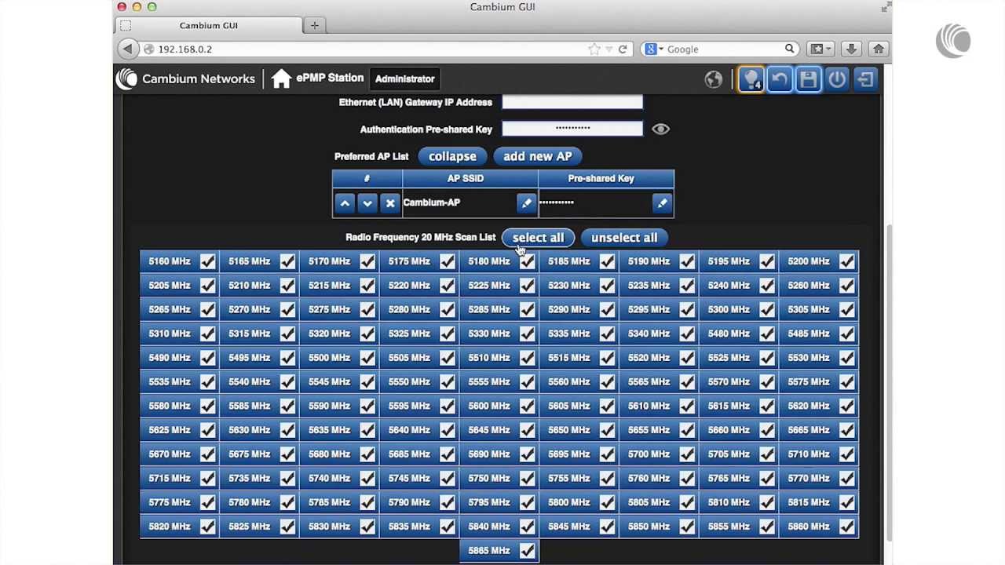Open the notifications lightbulb icon
The height and width of the screenshot is (565, 1005).
tap(751, 79)
